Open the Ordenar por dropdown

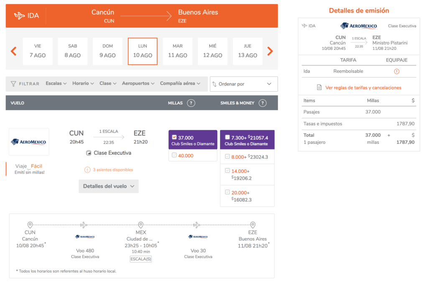244,84
